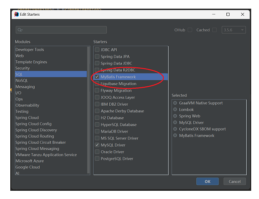Check the Spring Data R2DBC starter
This screenshot has height=199, width=259.
97,70
